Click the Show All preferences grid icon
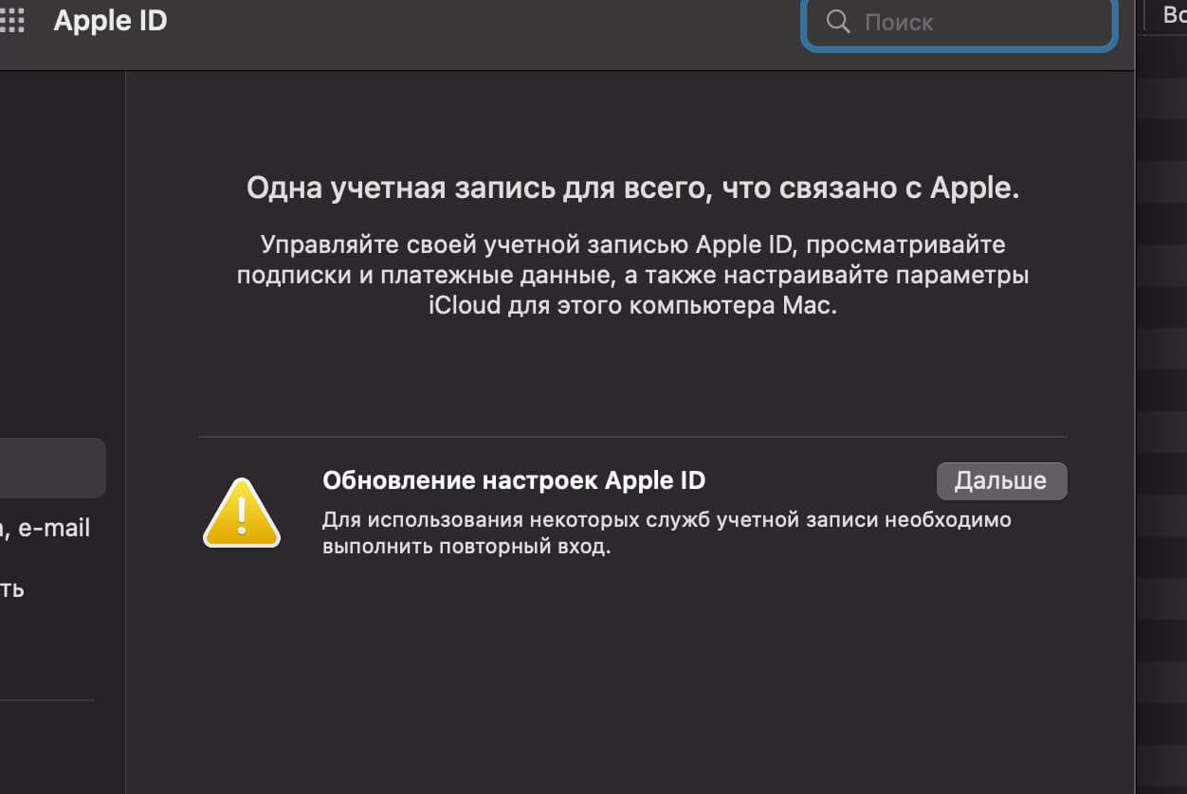1187x794 pixels. pyautogui.click(x=12, y=21)
